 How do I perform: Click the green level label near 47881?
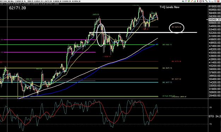point(167,45)
